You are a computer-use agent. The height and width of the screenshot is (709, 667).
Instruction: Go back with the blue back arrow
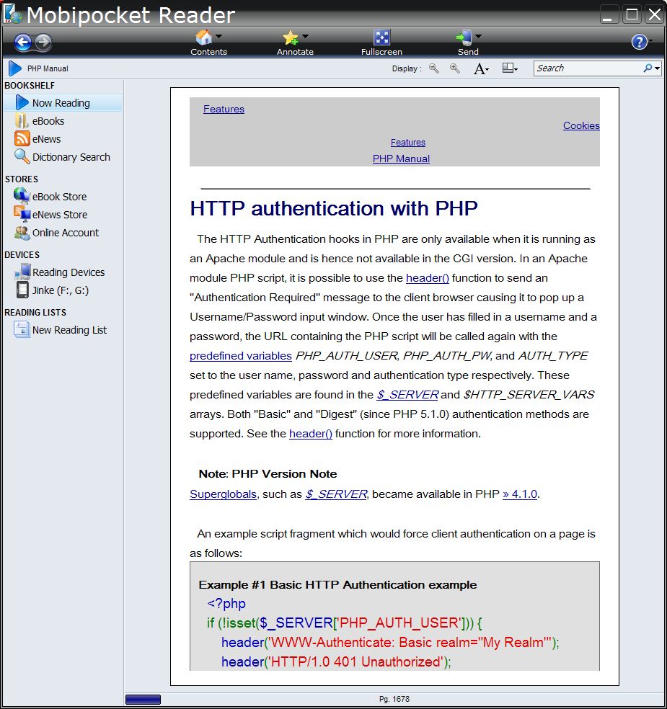[x=22, y=43]
